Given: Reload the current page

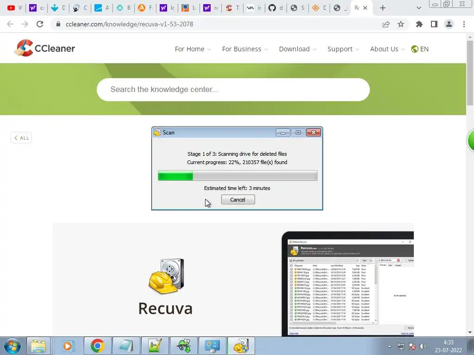Looking at the screenshot, I should pos(40,24).
